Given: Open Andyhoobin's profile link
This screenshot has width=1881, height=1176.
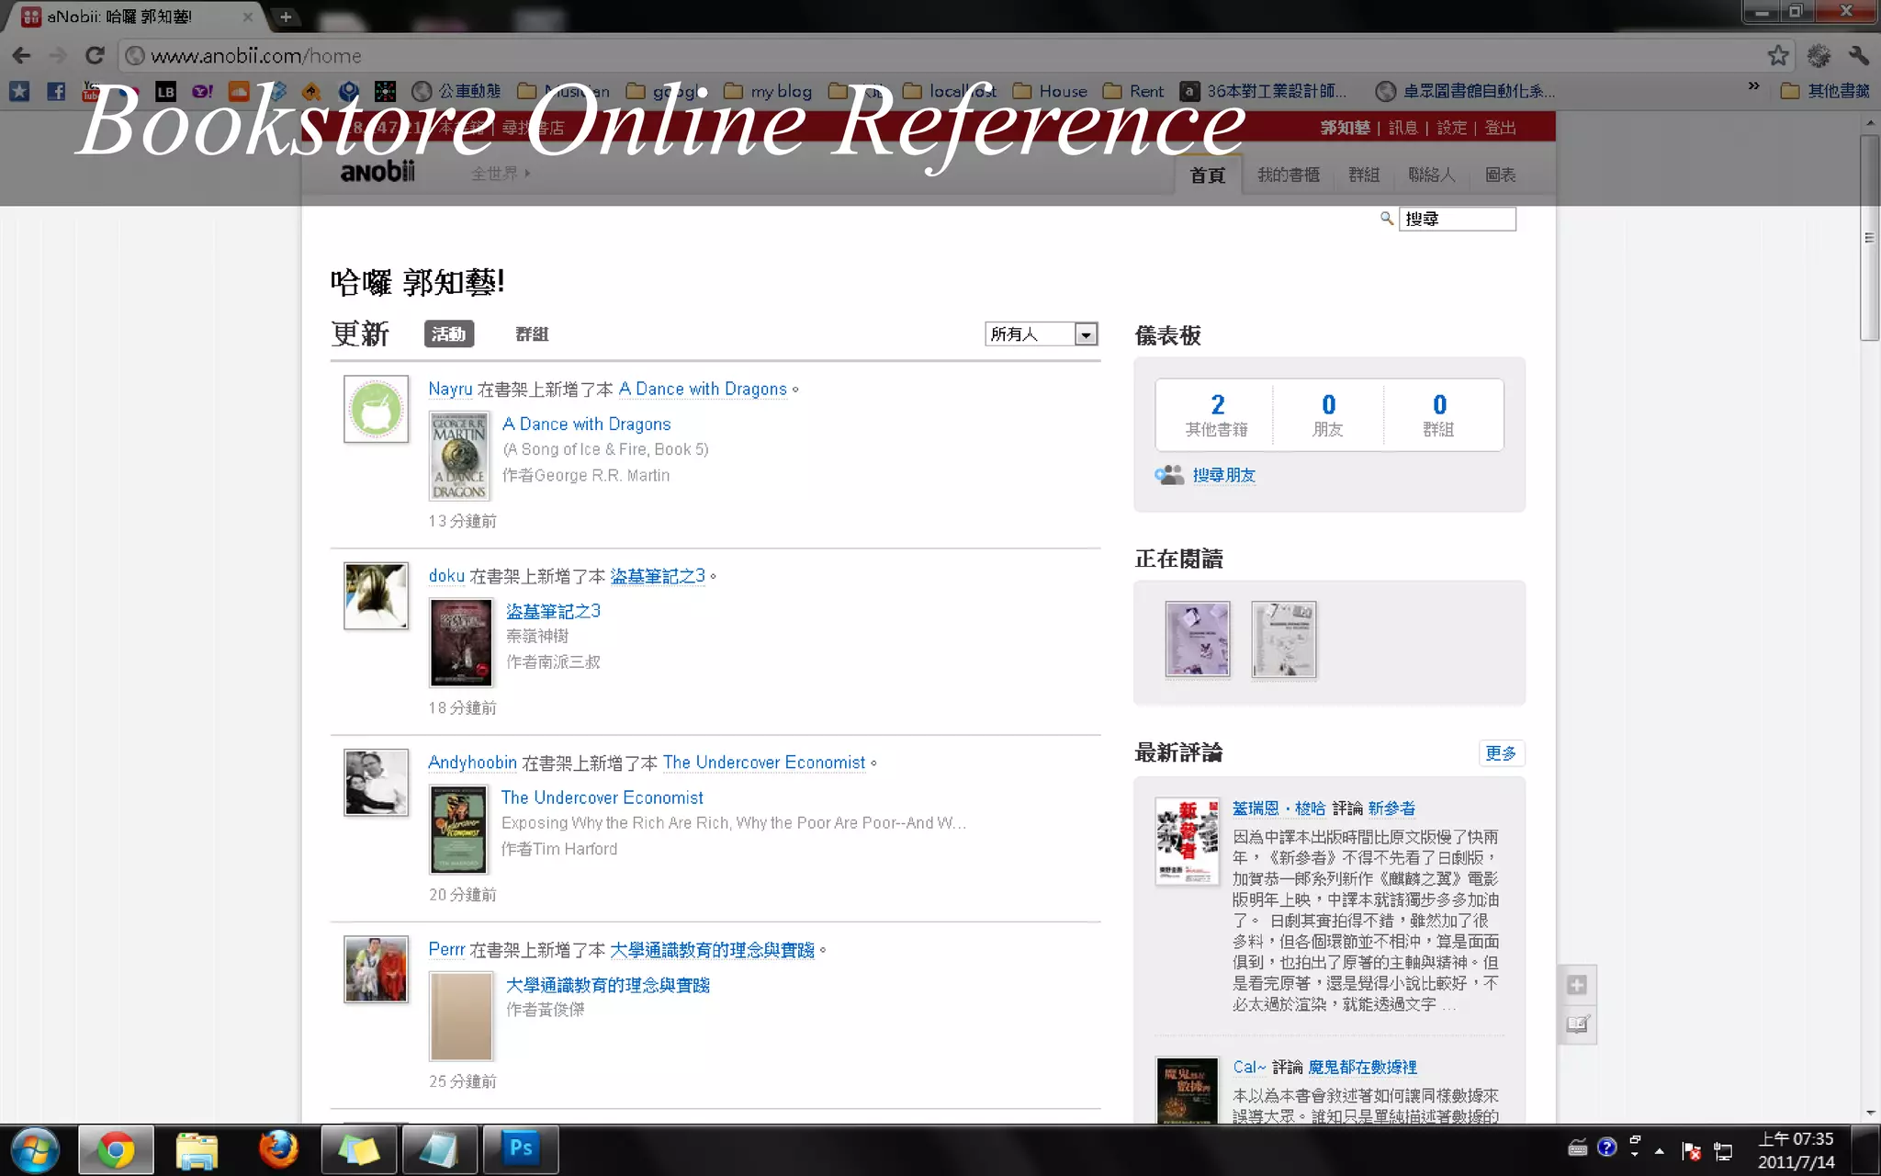Looking at the screenshot, I should [472, 763].
